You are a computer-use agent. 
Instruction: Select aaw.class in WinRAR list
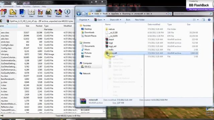pos(5,33)
